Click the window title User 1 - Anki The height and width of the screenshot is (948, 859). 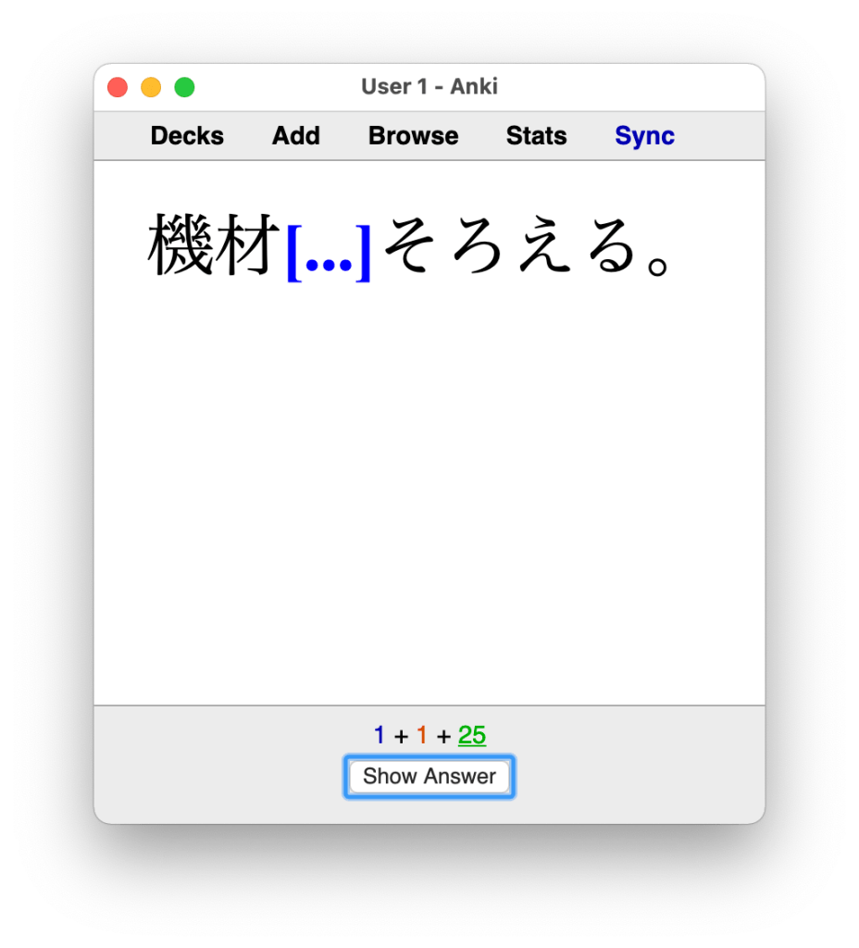429,86
